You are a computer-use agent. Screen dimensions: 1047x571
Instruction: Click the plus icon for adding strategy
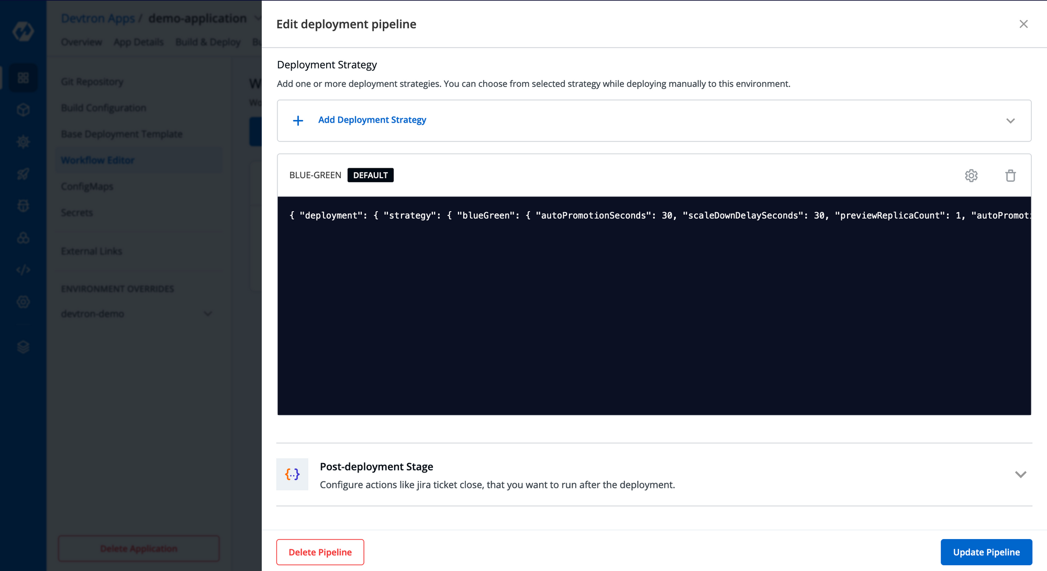[298, 120]
